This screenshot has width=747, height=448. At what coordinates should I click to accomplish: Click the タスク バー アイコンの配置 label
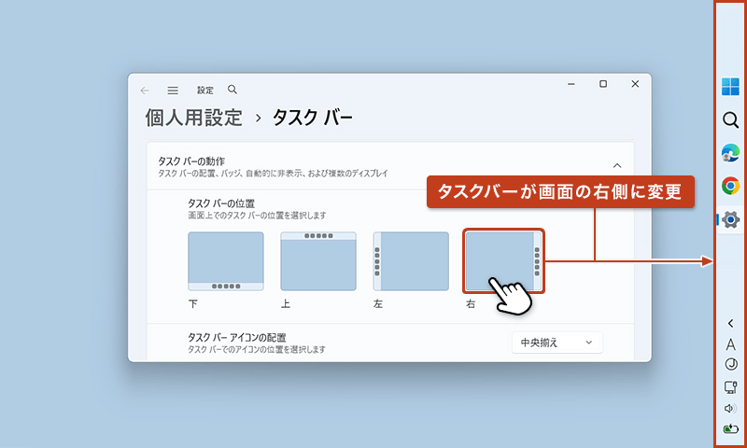pyautogui.click(x=237, y=338)
